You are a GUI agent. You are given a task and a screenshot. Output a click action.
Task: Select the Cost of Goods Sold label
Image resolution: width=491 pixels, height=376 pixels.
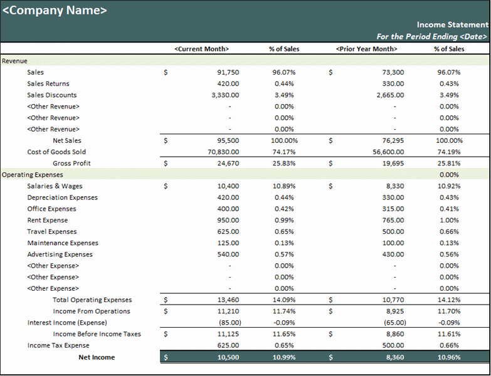[x=56, y=152]
